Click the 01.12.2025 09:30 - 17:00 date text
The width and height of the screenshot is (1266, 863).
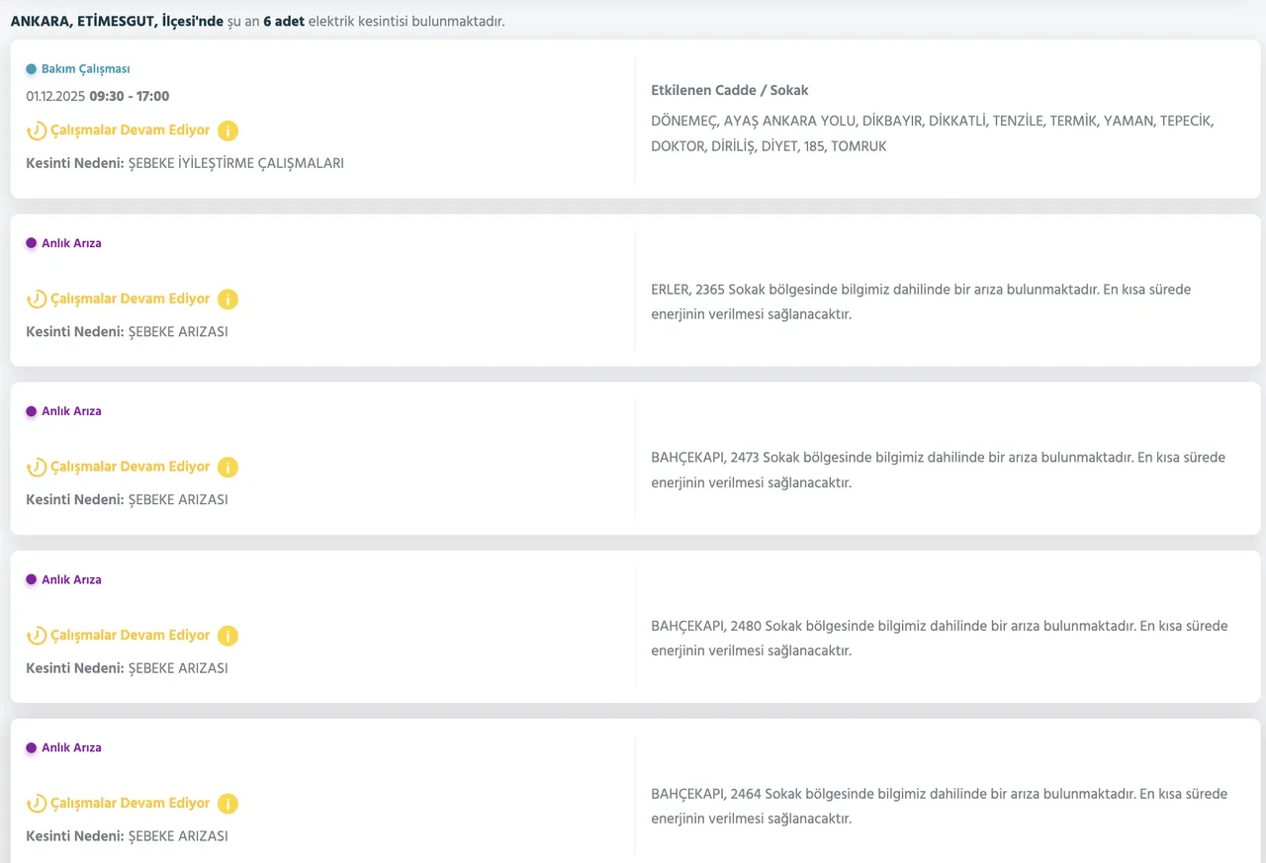97,97
